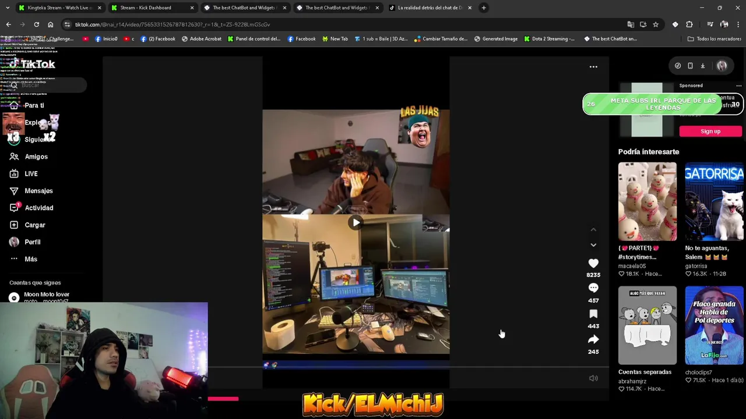Click the macaela05 username

pos(632,266)
